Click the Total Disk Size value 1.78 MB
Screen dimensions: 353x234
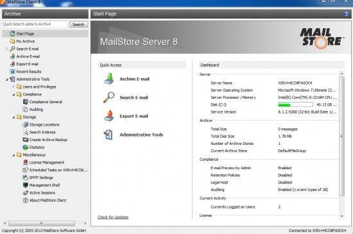tap(285, 136)
